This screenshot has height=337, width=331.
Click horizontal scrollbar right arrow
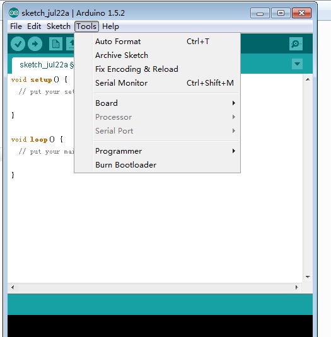297,287
